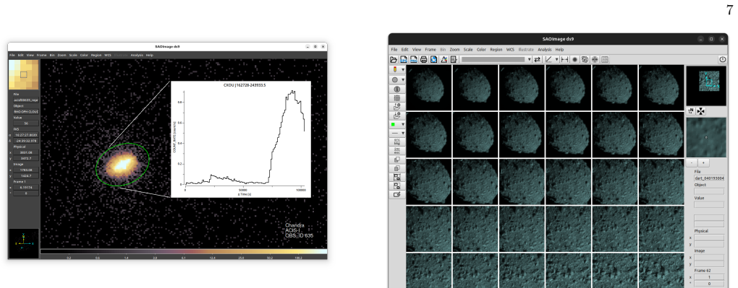Click the horizontal ruler measure icon

[564, 60]
